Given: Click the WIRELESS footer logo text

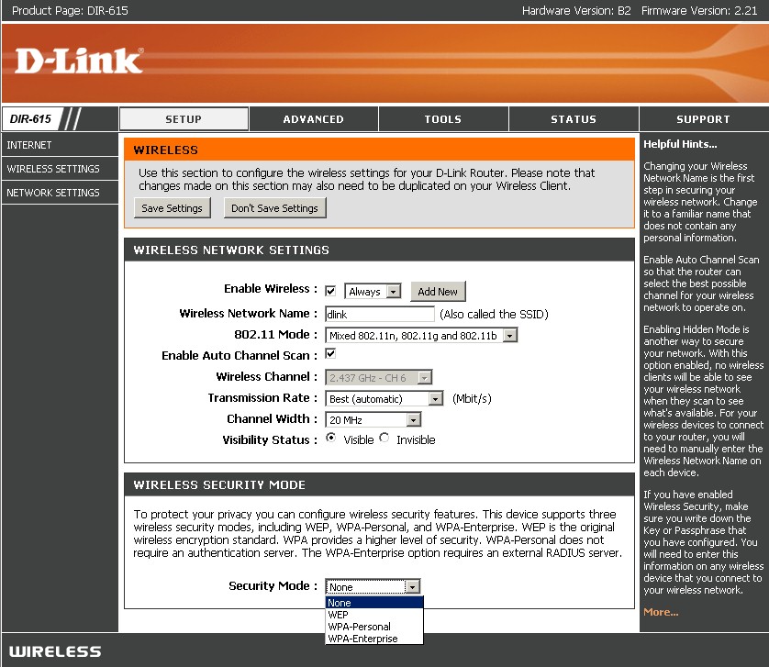Looking at the screenshot, I should pos(55,651).
